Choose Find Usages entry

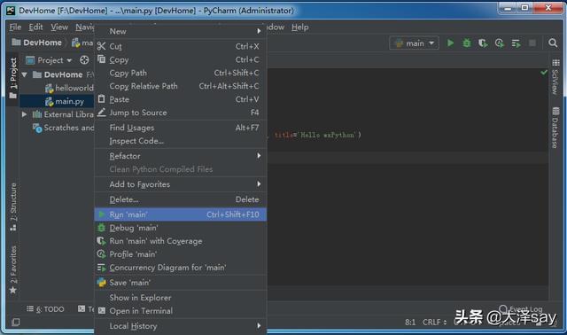[181, 128]
